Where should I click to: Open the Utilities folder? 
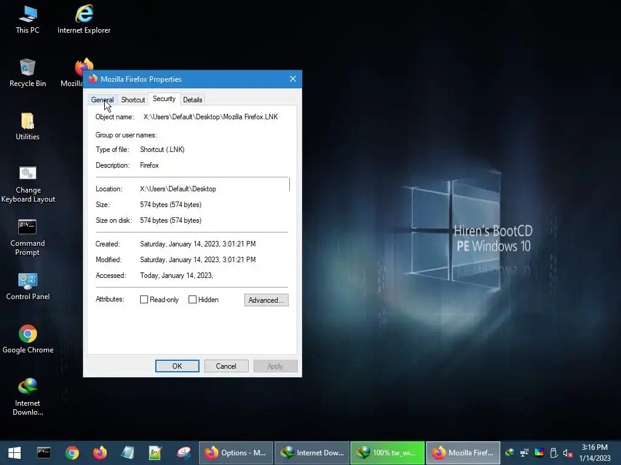click(27, 127)
